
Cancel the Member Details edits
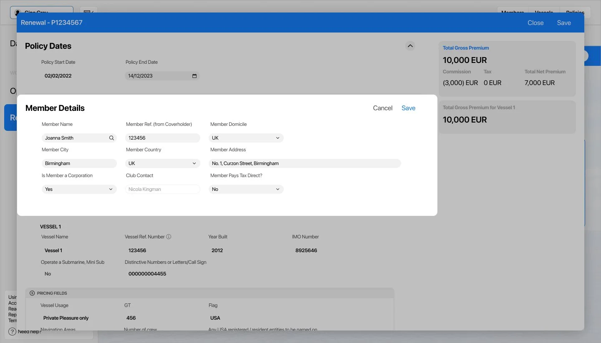(x=383, y=108)
